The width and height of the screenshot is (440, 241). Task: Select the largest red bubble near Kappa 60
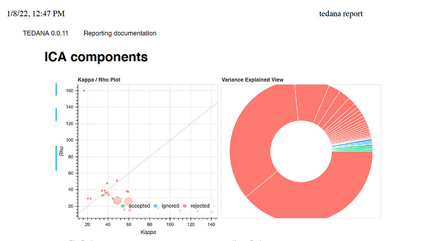(x=128, y=201)
